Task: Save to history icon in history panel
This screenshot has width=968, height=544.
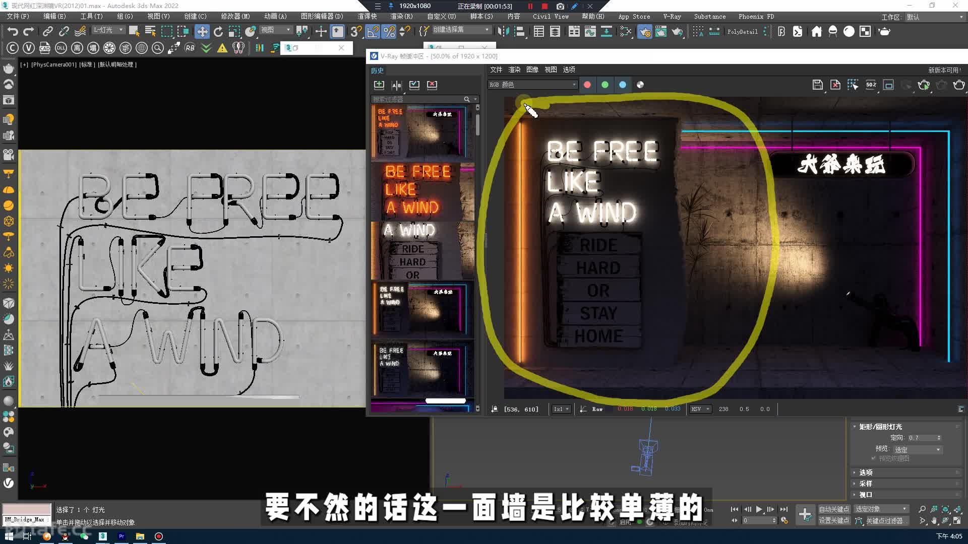Action: [x=379, y=85]
